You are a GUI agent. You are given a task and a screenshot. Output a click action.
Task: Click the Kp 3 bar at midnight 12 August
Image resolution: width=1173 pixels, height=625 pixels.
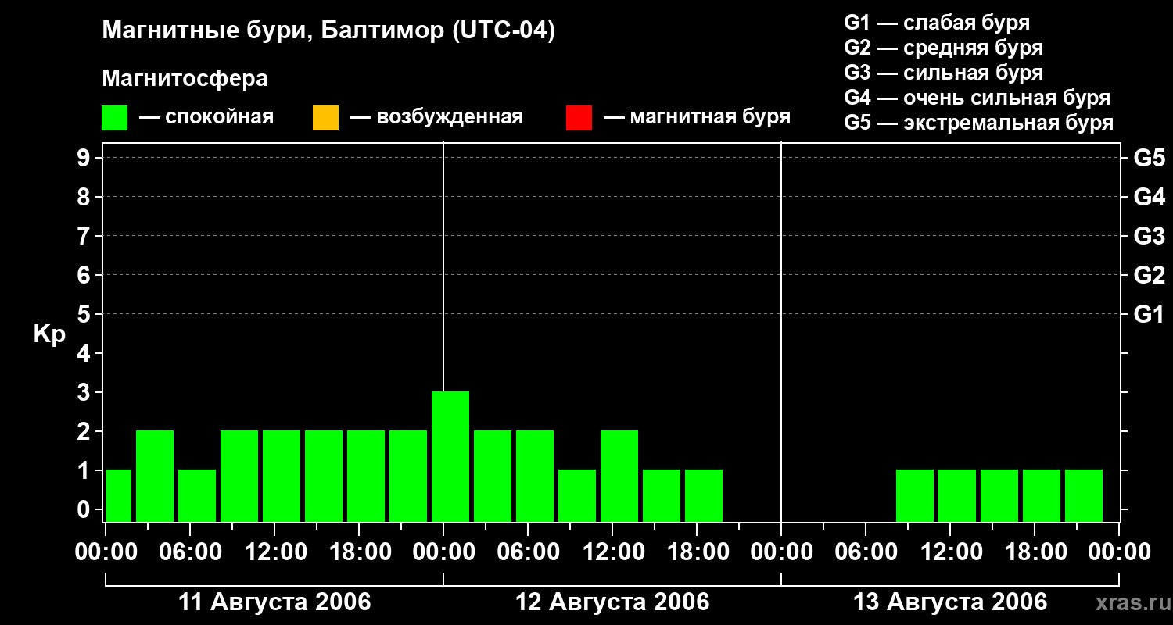(450, 456)
